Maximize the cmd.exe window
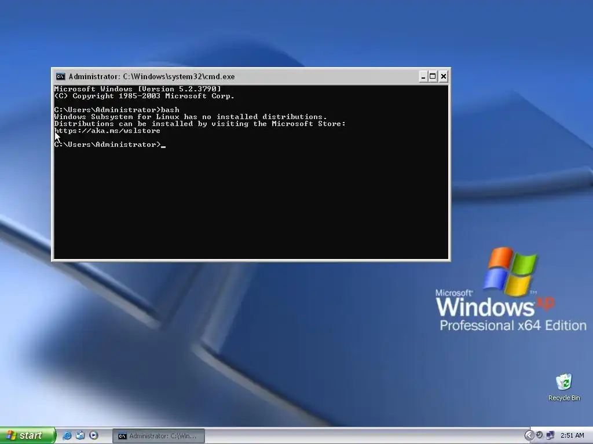The image size is (593, 444). (x=433, y=77)
